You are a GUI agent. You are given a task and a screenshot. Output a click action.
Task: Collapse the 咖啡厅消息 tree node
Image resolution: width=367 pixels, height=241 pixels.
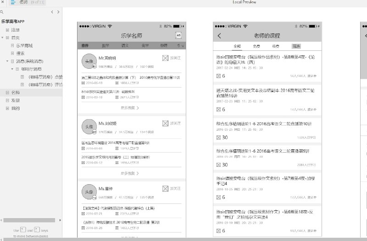[12, 69]
